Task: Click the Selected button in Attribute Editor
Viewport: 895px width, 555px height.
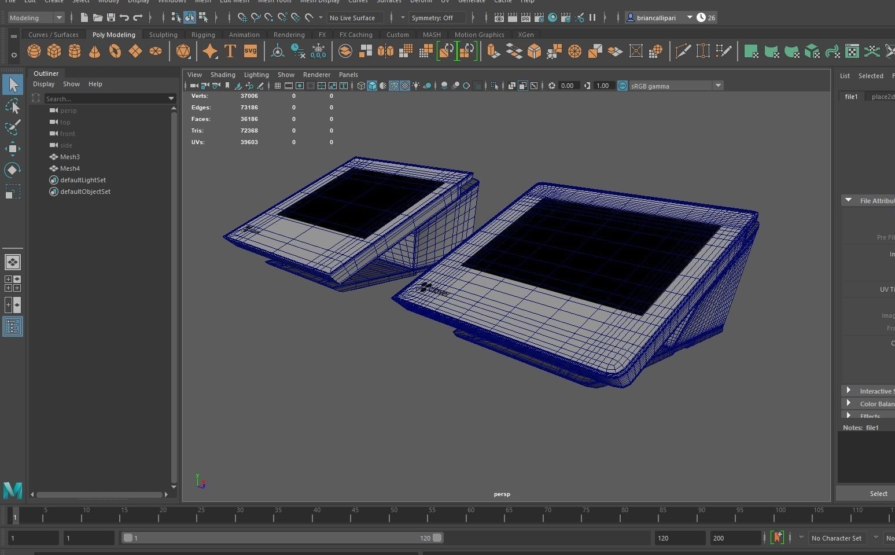Action: point(871,76)
